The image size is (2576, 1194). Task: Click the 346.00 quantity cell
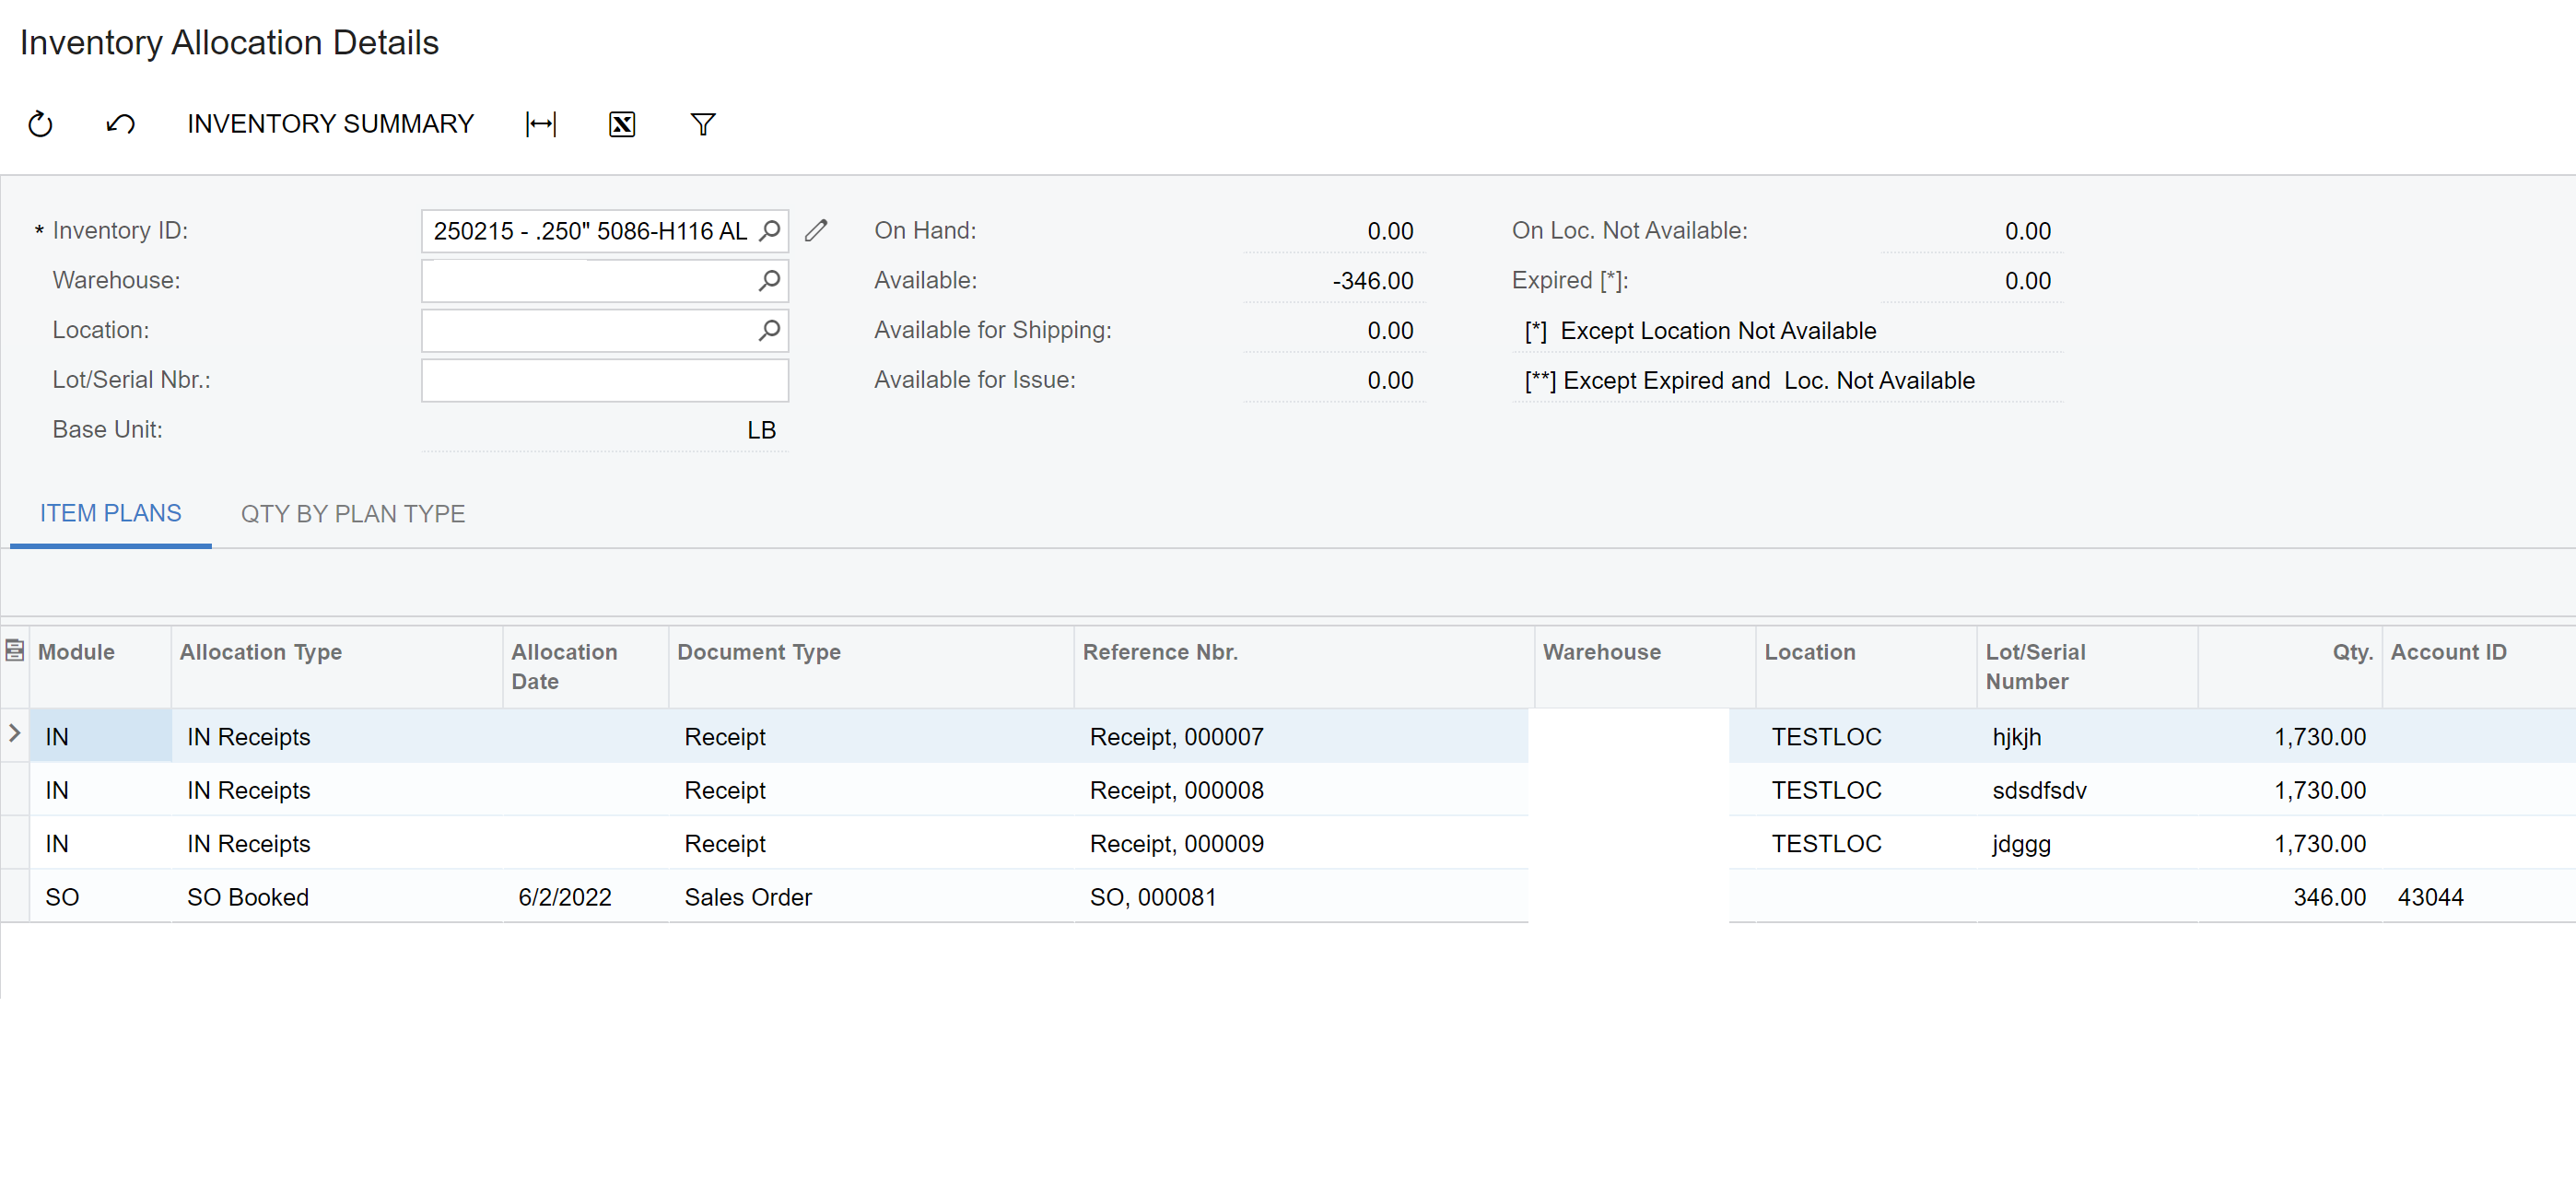pyautogui.click(x=2290, y=898)
